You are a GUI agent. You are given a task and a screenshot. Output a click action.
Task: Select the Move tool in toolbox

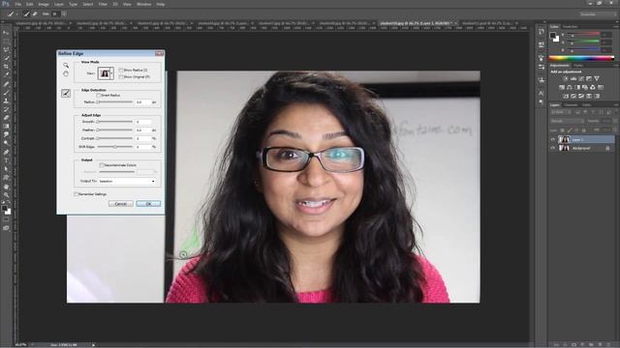point(6,33)
